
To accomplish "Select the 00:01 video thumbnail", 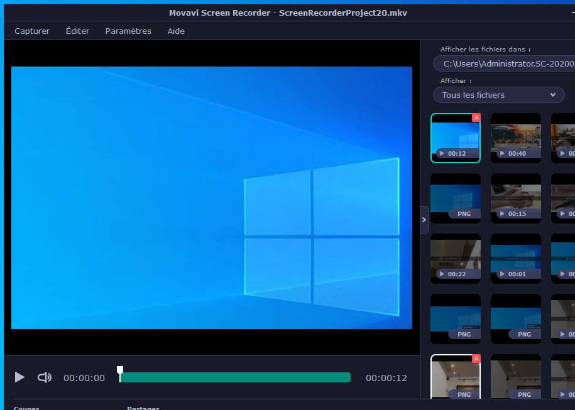I will (515, 259).
